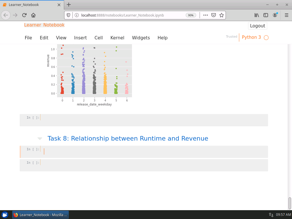Image resolution: width=292 pixels, height=219 pixels.
Task: Click the Python 3 kernel name
Action: click(251, 37)
